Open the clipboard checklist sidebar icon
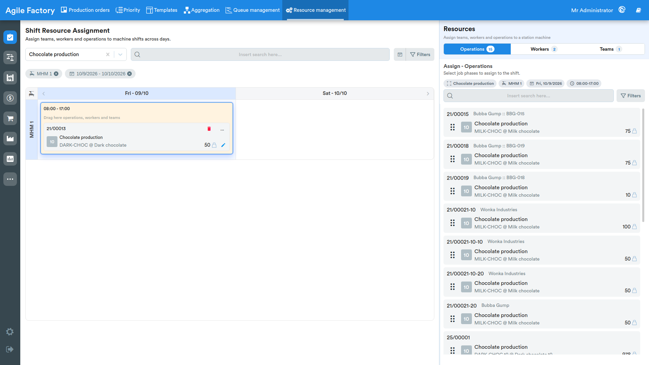The height and width of the screenshot is (365, 649). coord(10,37)
